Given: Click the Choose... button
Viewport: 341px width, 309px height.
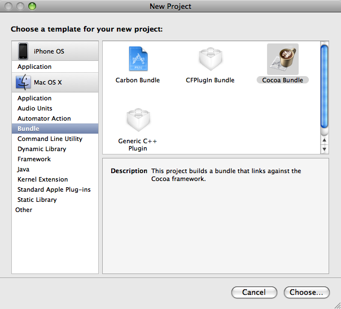Looking at the screenshot, I should click(306, 292).
